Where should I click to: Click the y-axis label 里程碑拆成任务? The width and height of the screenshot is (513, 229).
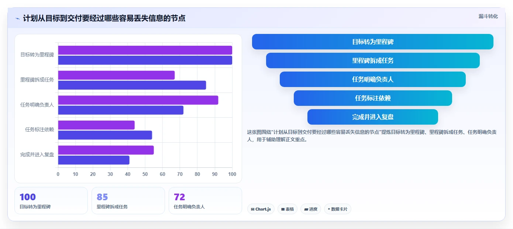pyautogui.click(x=37, y=80)
